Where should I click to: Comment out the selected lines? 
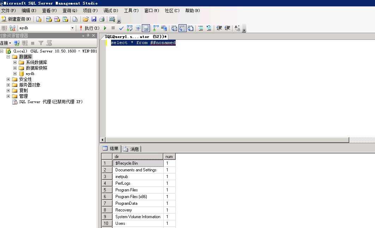[x=201, y=28]
